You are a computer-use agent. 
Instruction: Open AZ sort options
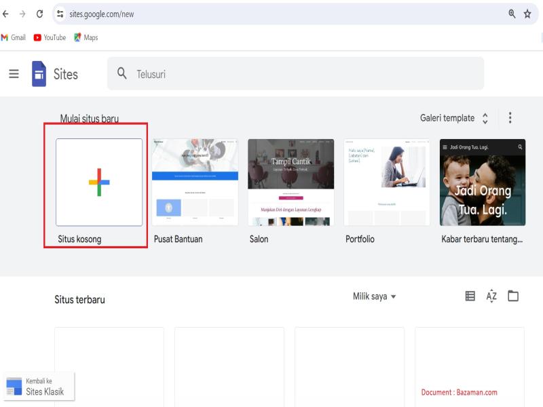491,296
